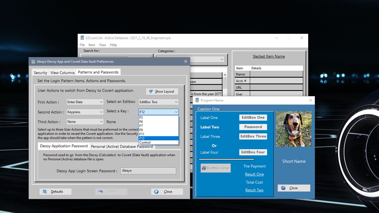Click the globe Close icon in the Program Name window
Screen dimensions: 379x213
[x=283, y=188]
